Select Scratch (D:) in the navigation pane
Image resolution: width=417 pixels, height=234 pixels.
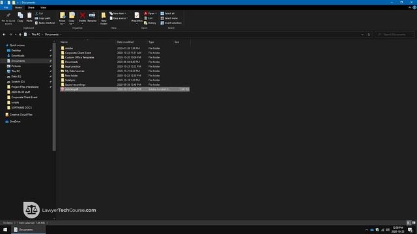tap(18, 82)
